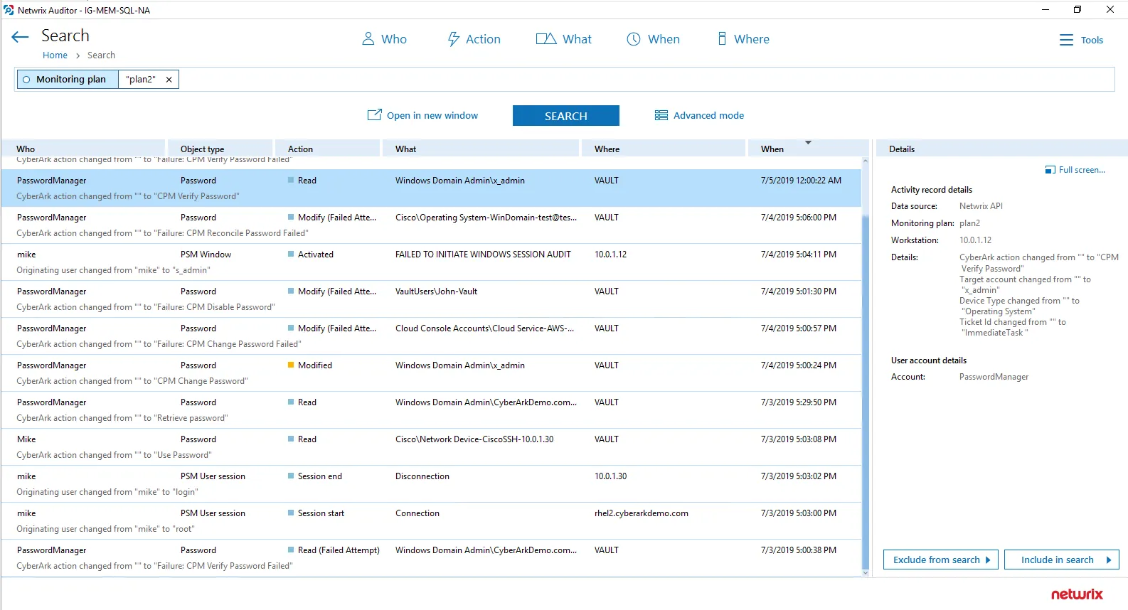Open details in Full screen
The height and width of the screenshot is (610, 1128).
[x=1075, y=170]
